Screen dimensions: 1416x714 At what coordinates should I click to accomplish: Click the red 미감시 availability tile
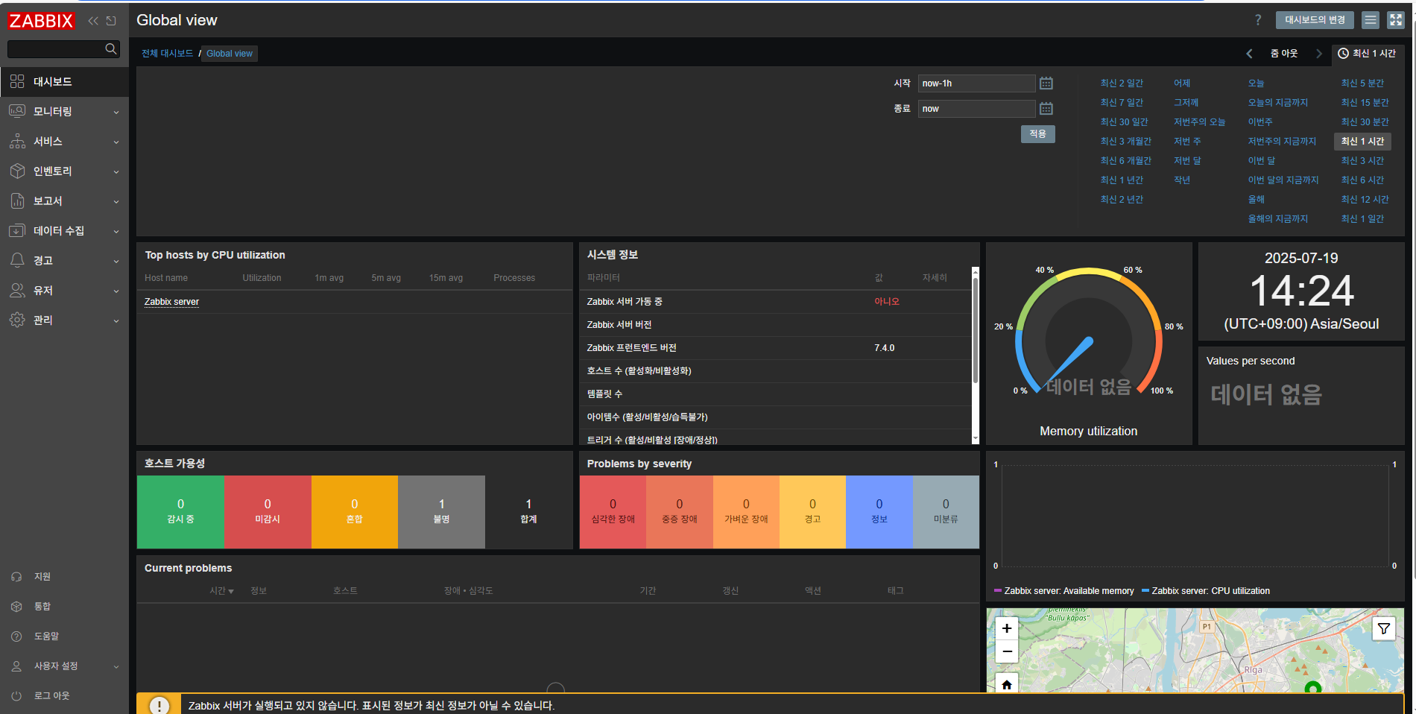pyautogui.click(x=268, y=512)
